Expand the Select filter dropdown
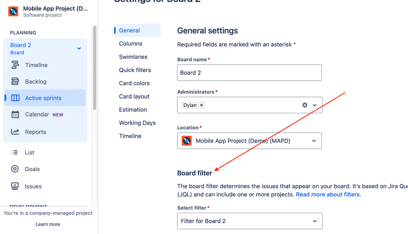The height and width of the screenshot is (234, 408). pyautogui.click(x=250, y=221)
